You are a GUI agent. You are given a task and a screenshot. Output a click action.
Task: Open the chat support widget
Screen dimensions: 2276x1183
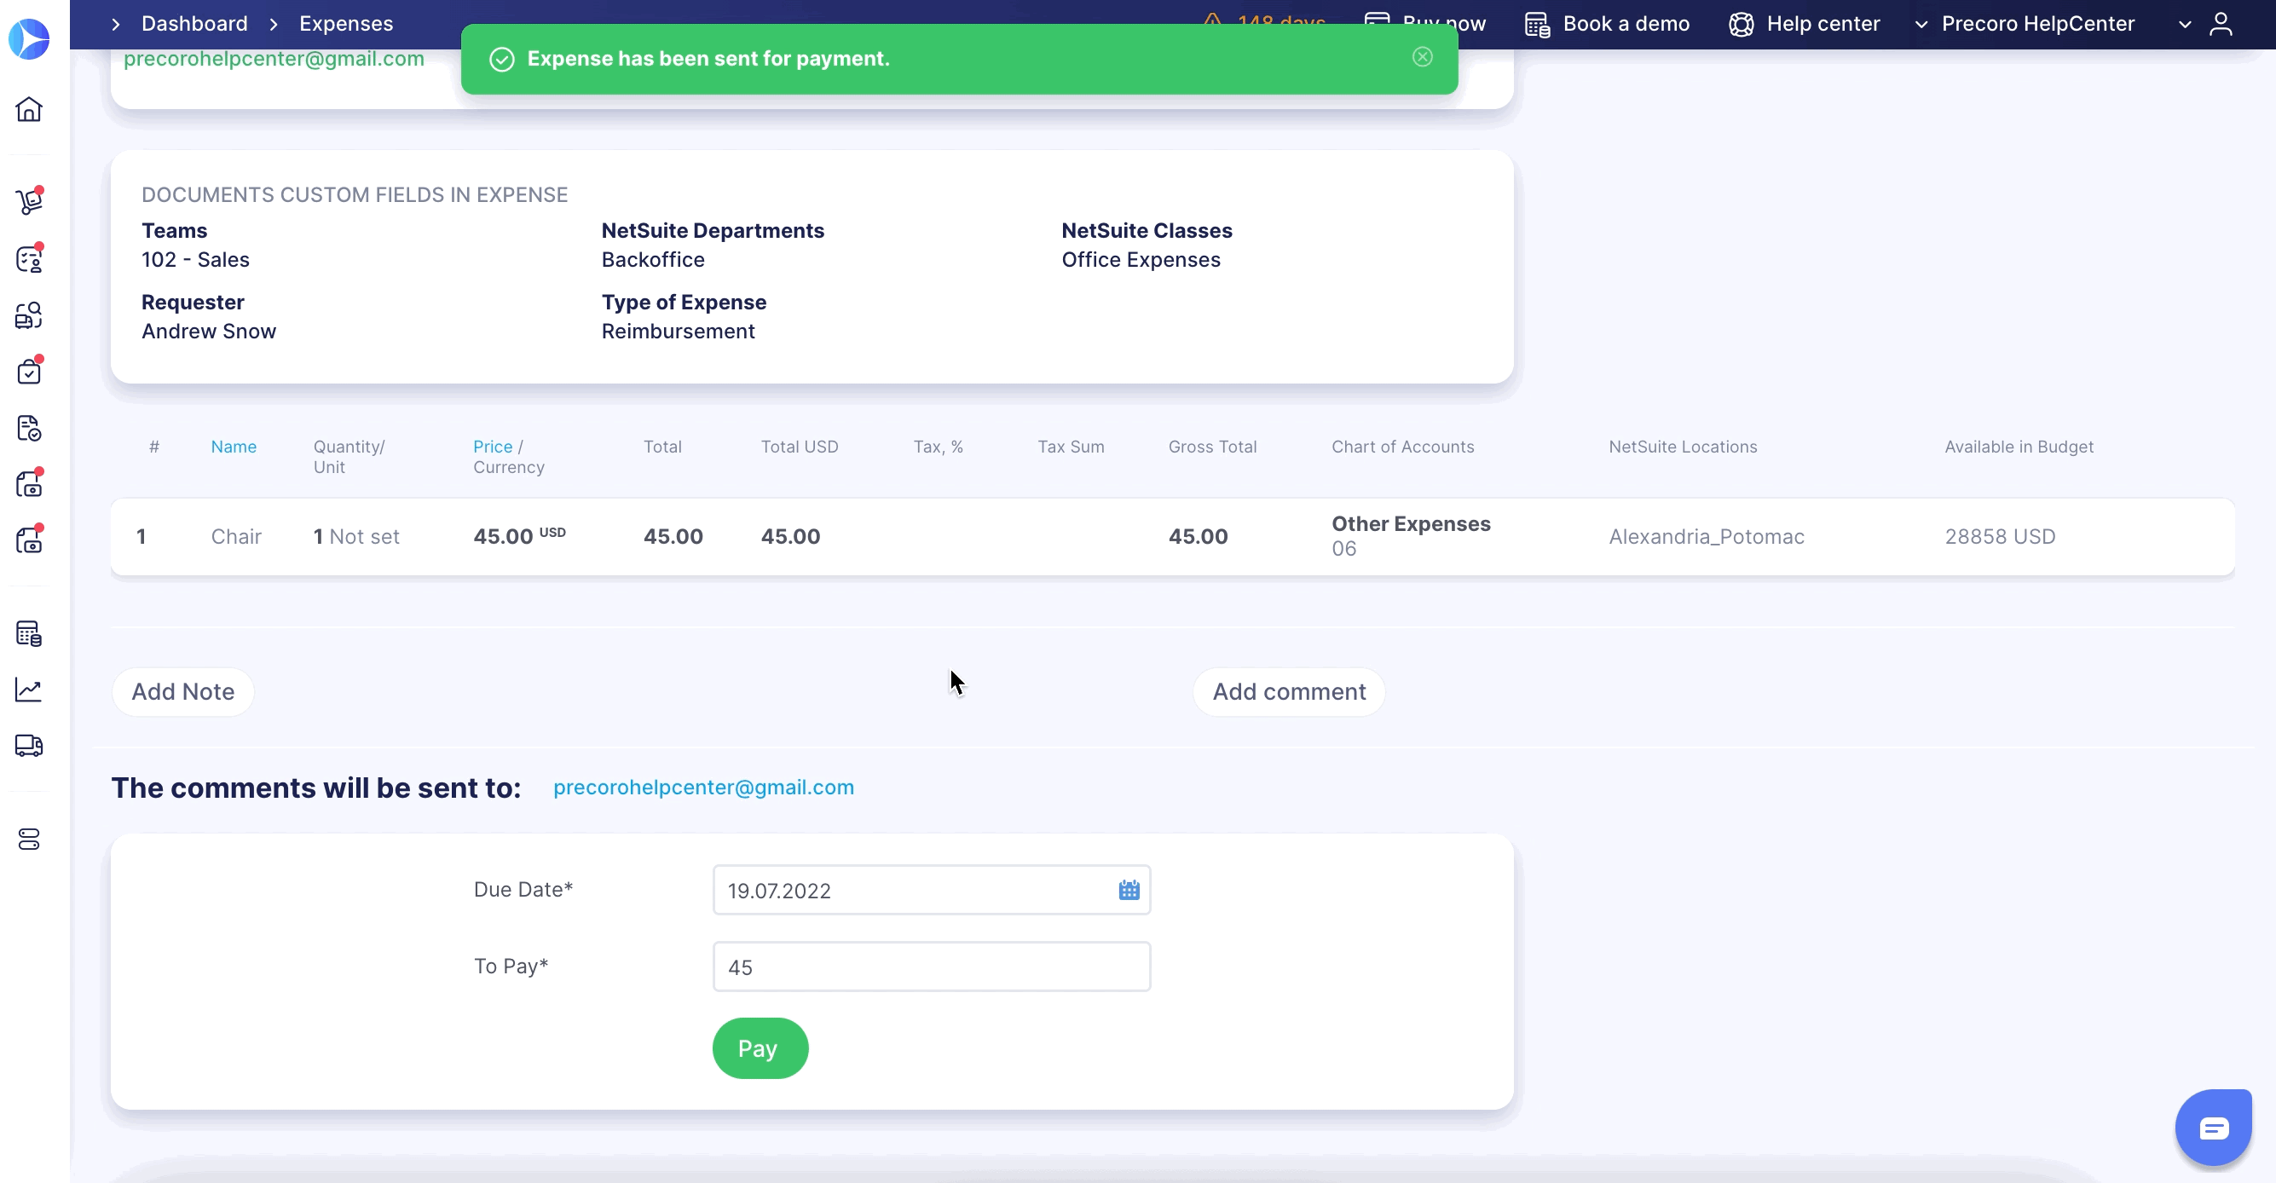point(2213,1128)
